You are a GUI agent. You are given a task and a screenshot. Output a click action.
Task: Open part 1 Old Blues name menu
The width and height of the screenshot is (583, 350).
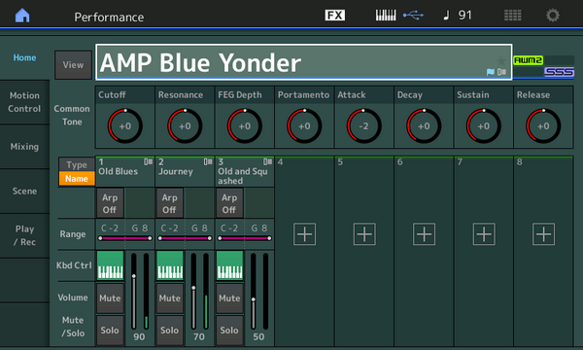point(125,171)
